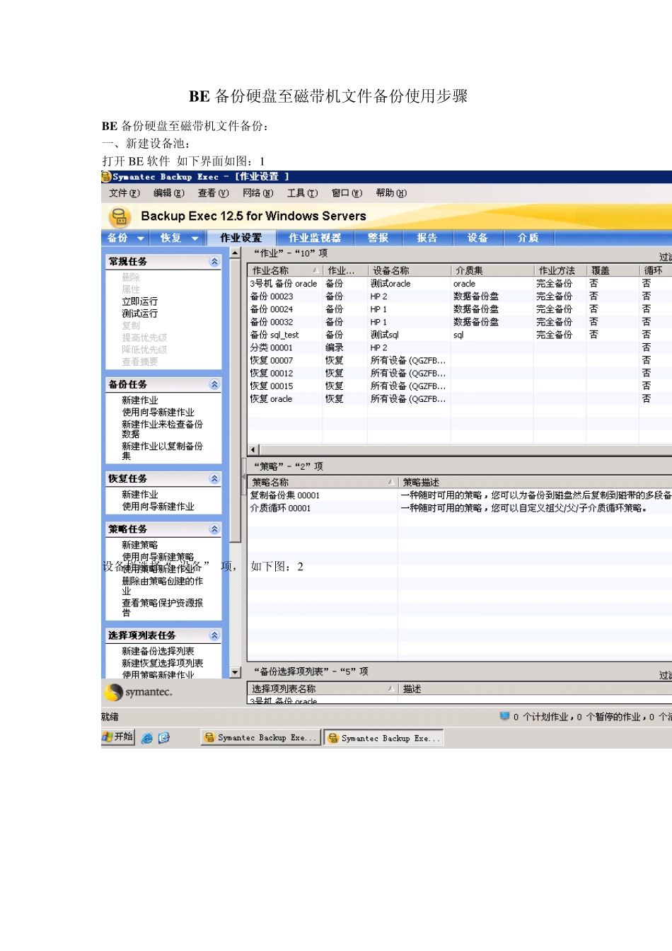This screenshot has height=951, width=672.
Task: Switch to the 作业设置 tab
Action: (x=241, y=238)
